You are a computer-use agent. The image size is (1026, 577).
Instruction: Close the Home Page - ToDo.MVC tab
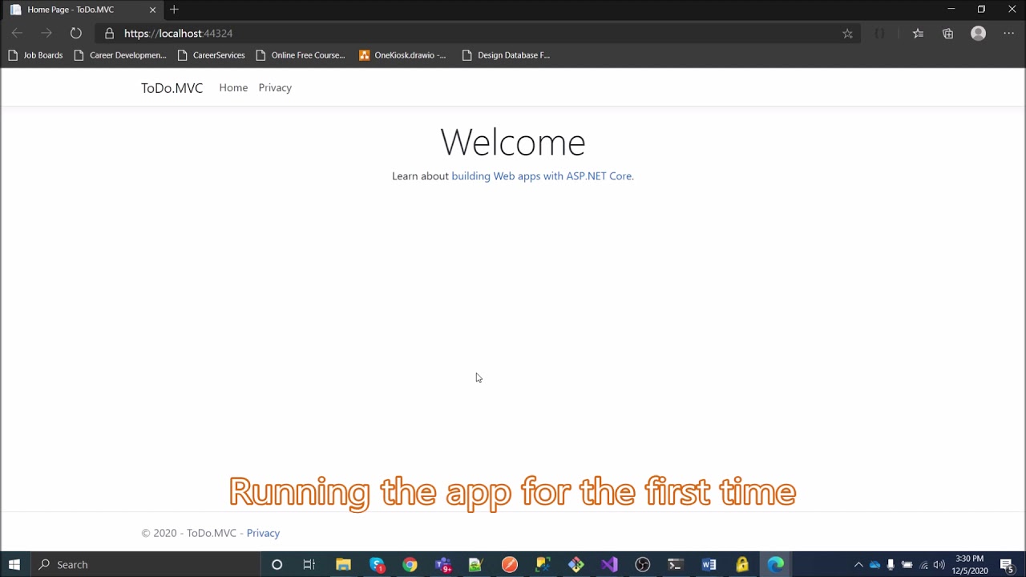click(152, 10)
